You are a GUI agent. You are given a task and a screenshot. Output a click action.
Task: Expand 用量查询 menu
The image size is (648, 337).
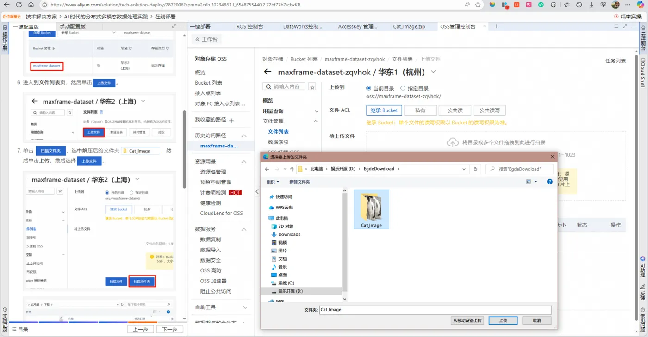click(x=317, y=111)
